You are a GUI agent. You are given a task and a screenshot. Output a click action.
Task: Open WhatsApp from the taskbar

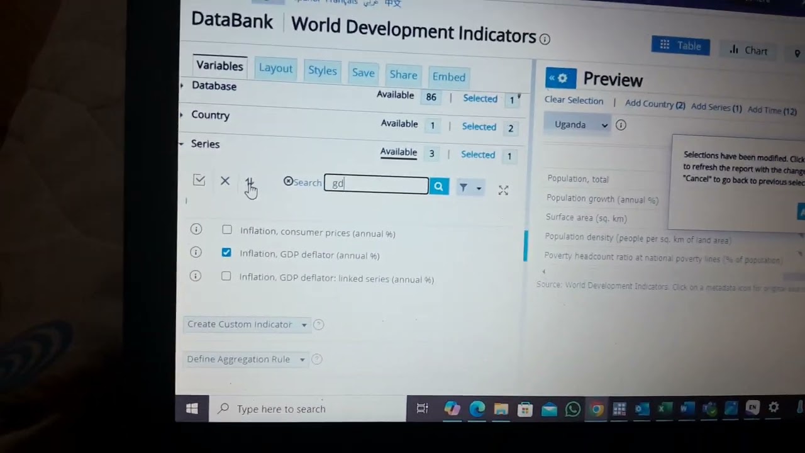click(572, 410)
